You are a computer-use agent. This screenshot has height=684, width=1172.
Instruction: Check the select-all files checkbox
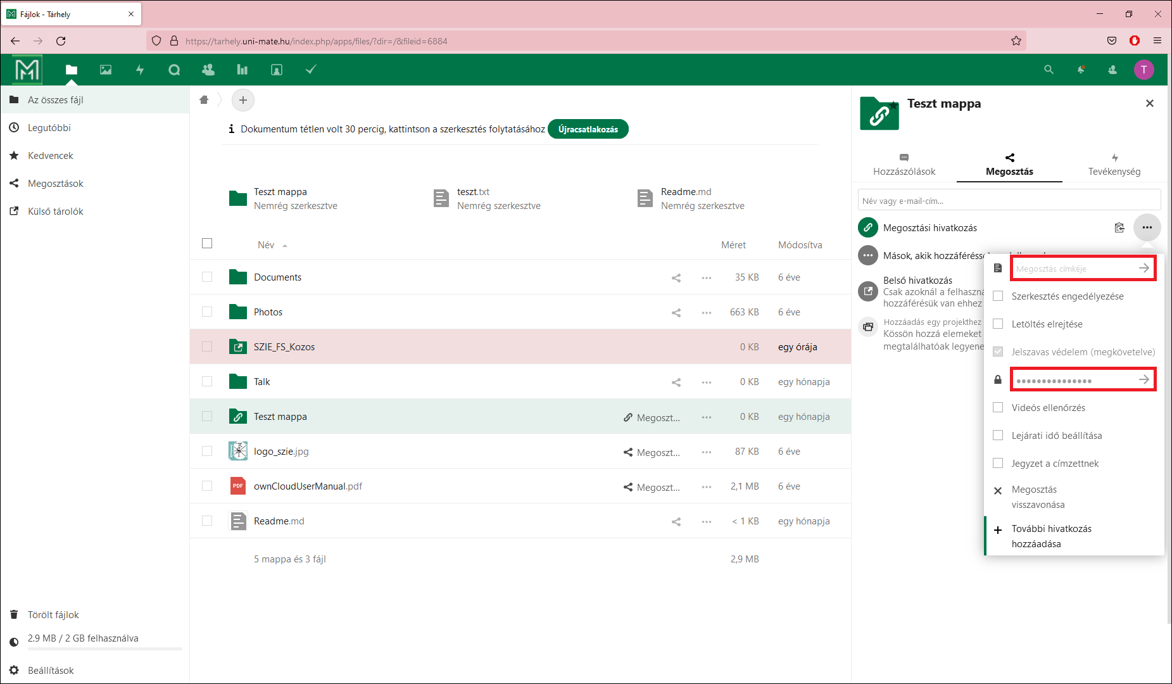pos(207,243)
